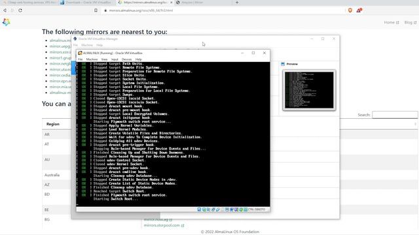Click the Search field on mirrors page
The image size is (419, 235).
coord(395,115)
